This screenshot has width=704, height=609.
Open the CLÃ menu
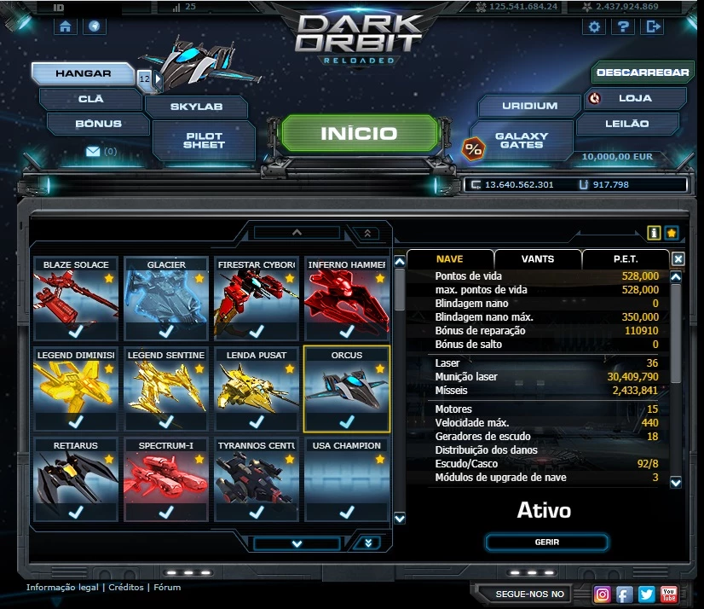pos(90,99)
